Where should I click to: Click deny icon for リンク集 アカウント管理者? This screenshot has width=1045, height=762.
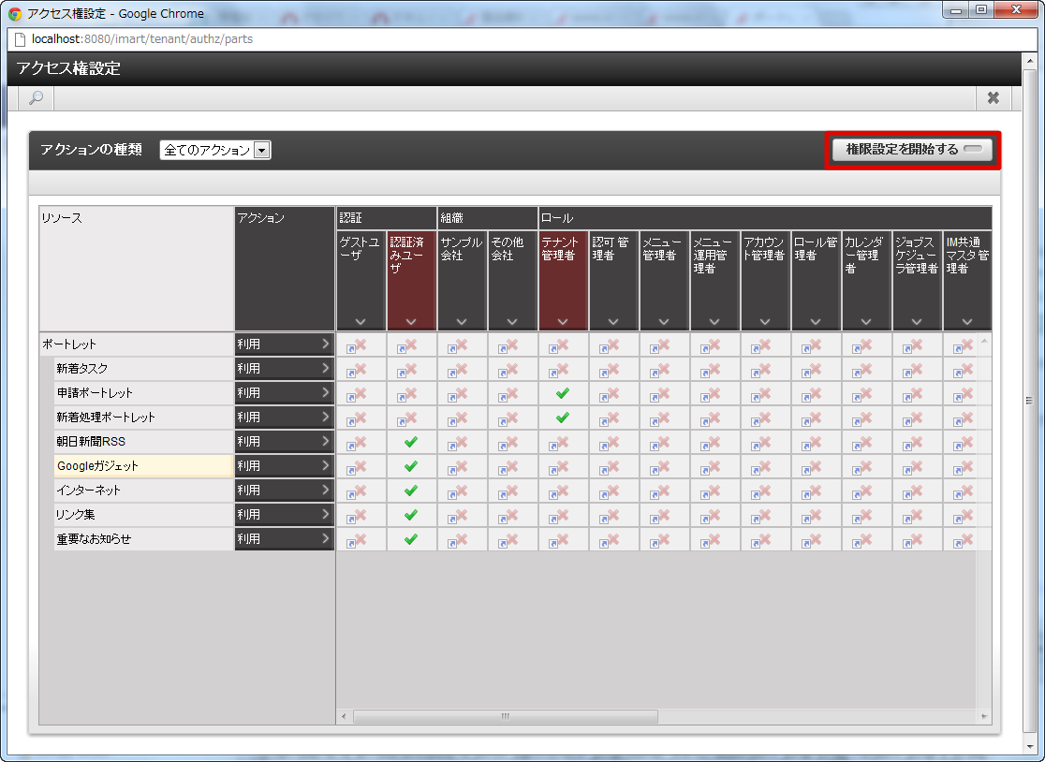(x=761, y=516)
